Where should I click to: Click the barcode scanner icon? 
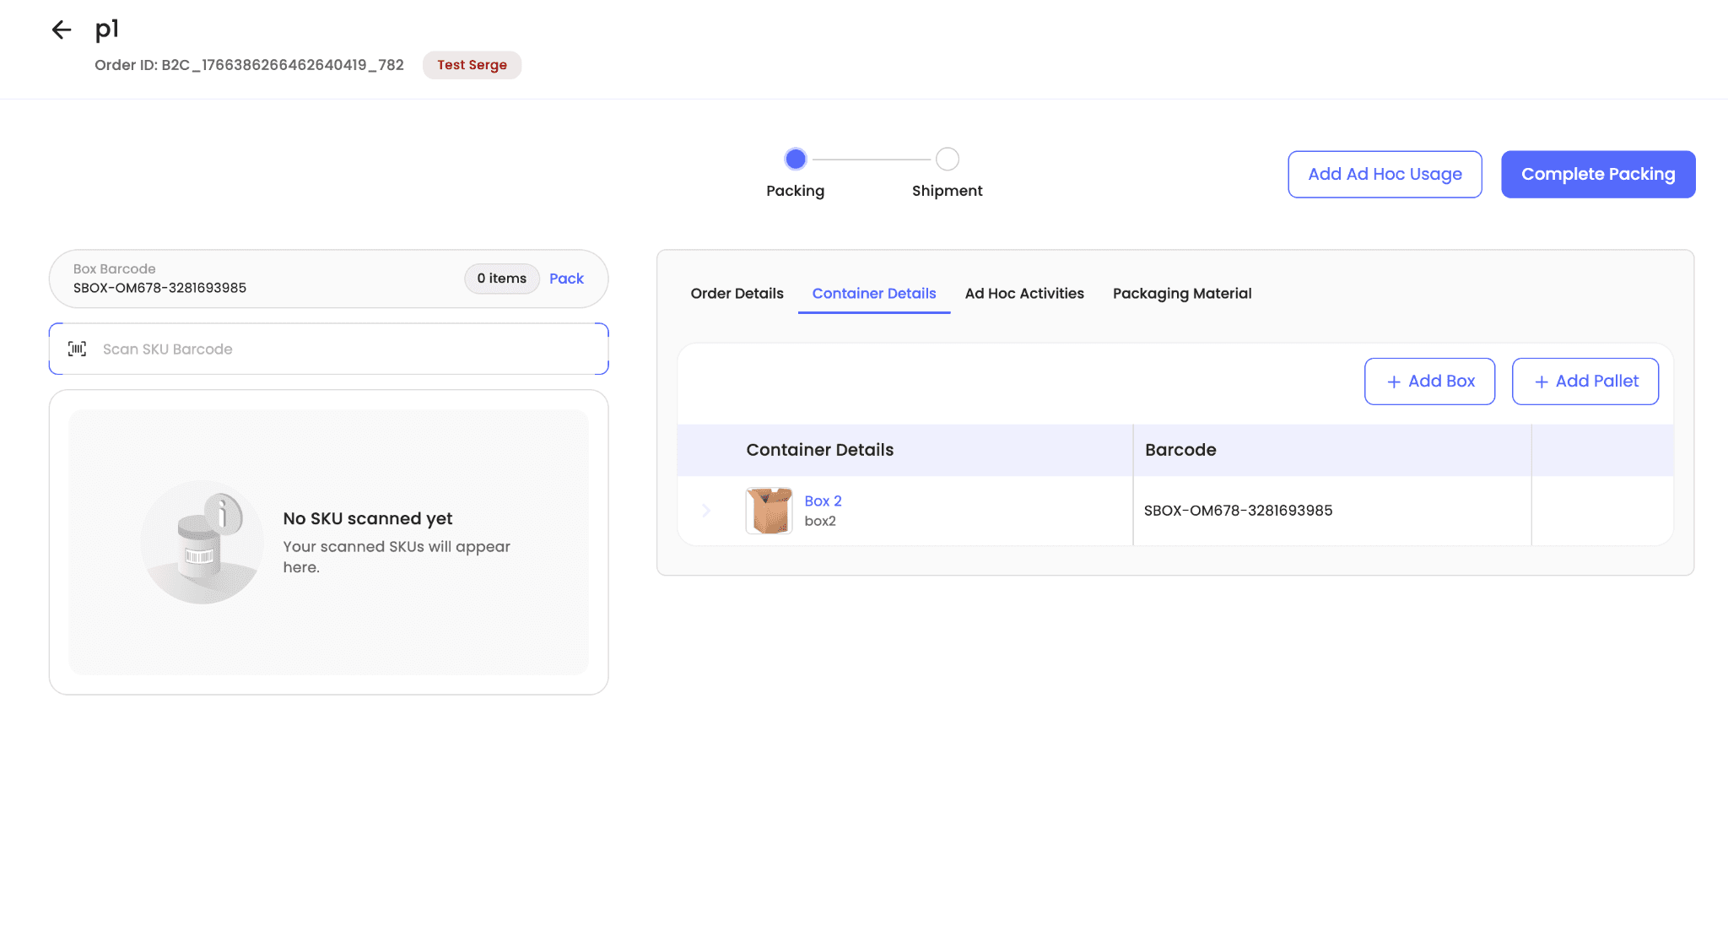(x=77, y=349)
